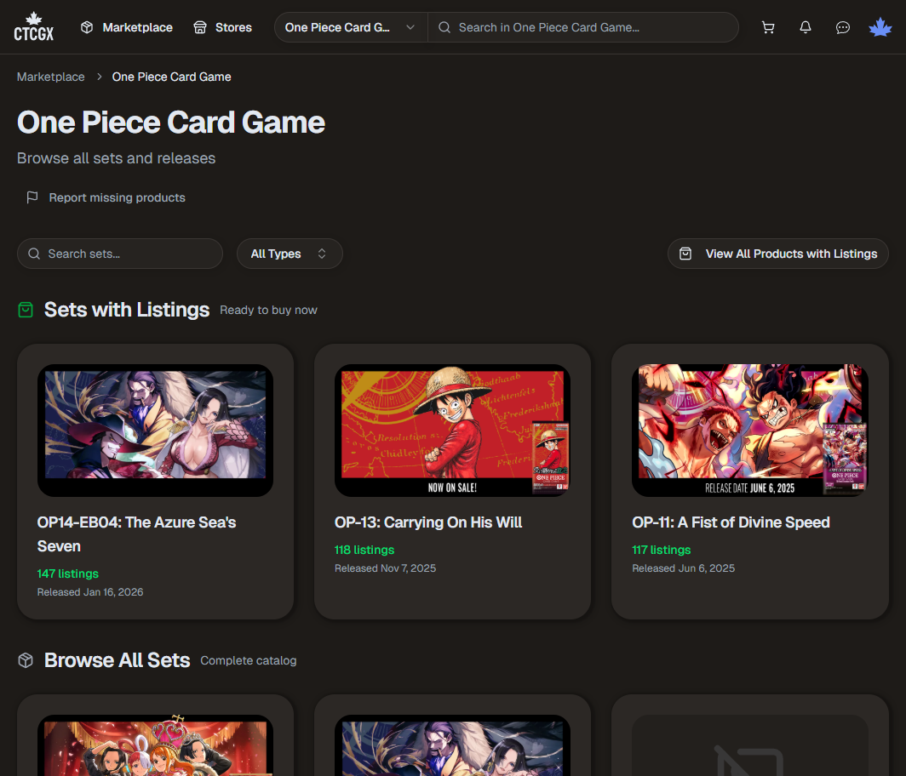Click View All Products with Listings

click(778, 254)
